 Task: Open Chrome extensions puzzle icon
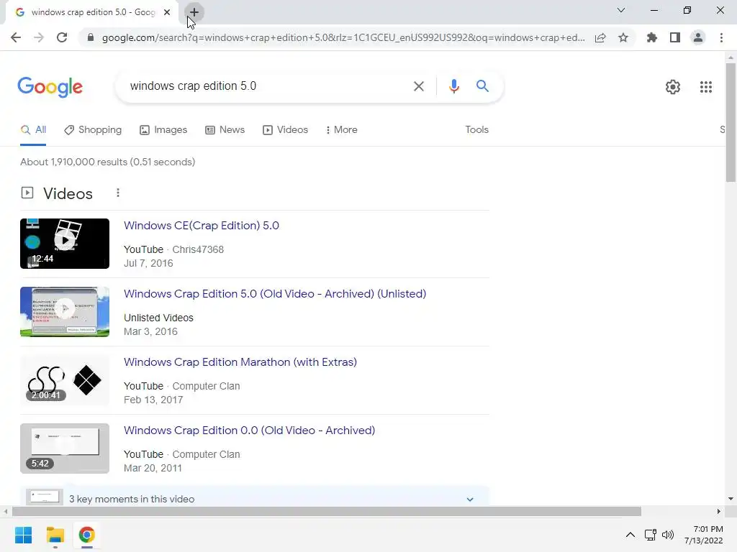point(652,37)
